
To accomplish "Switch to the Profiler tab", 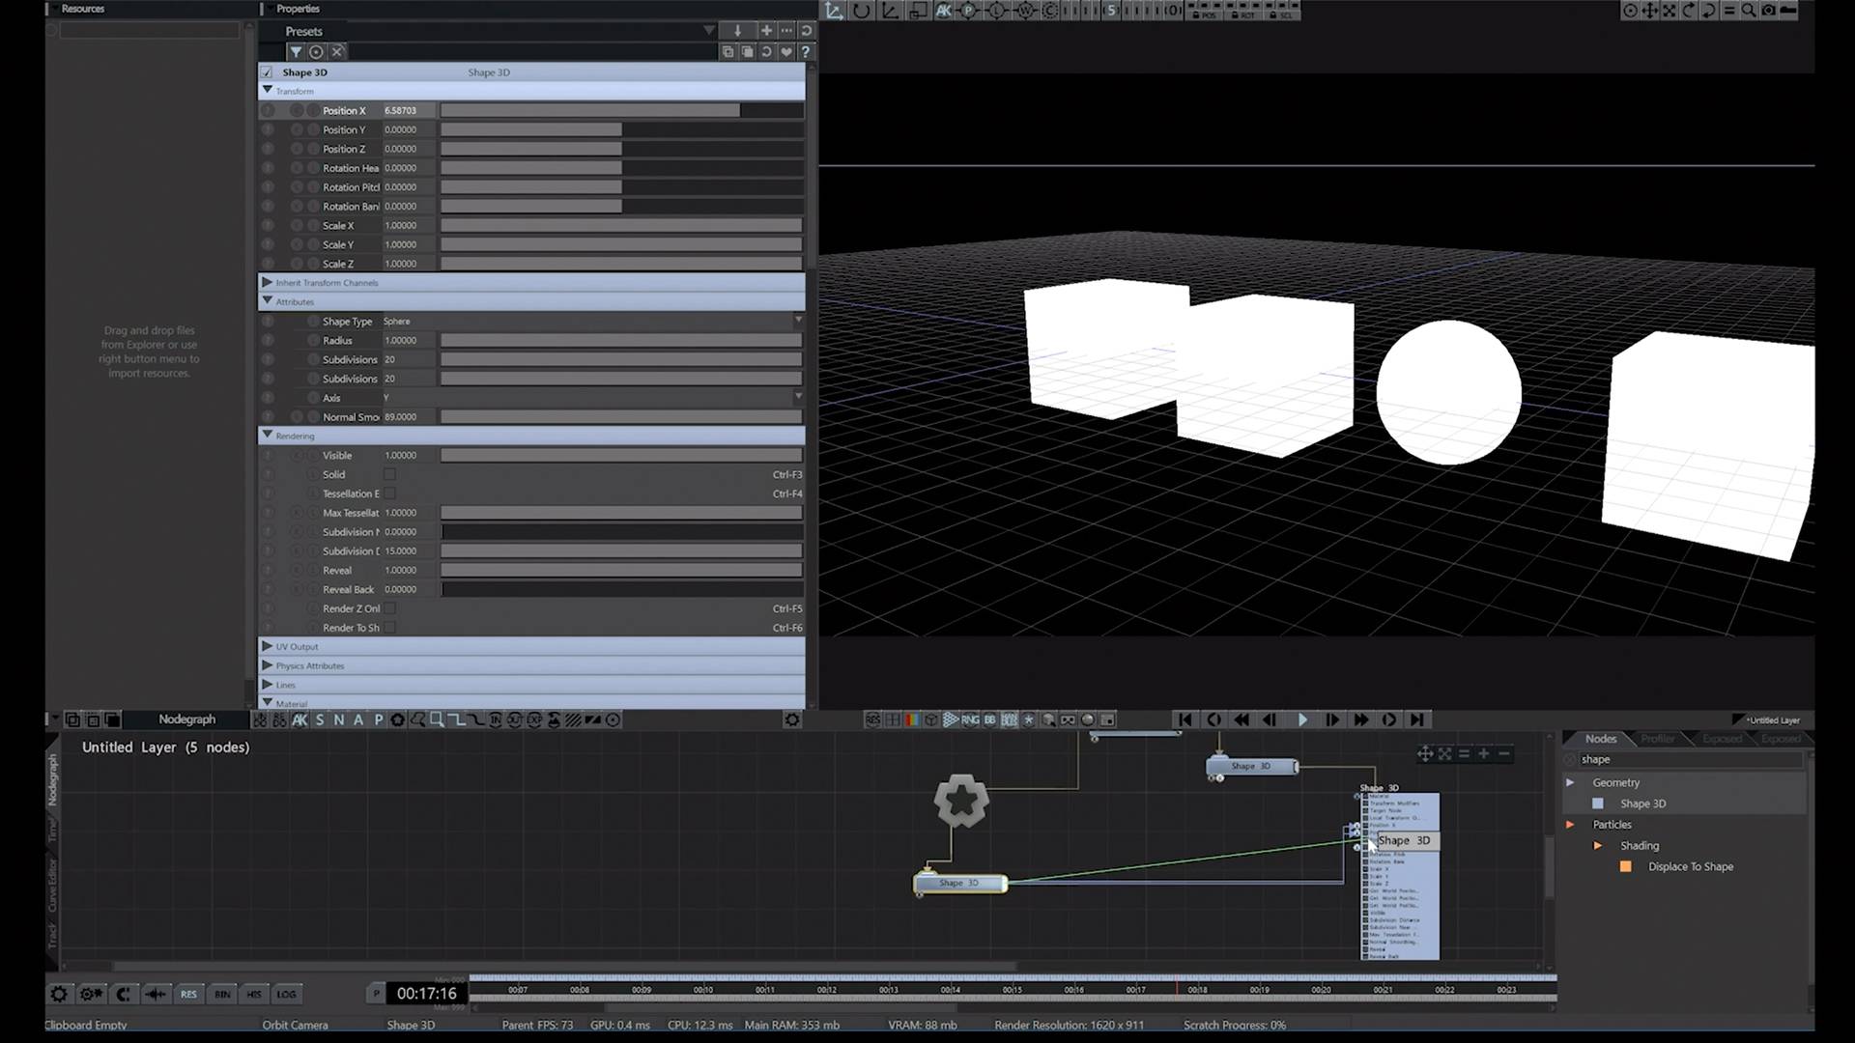I will (x=1658, y=739).
